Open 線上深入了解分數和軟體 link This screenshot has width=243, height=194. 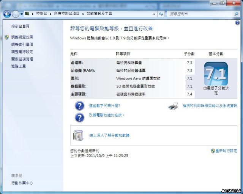(109, 136)
